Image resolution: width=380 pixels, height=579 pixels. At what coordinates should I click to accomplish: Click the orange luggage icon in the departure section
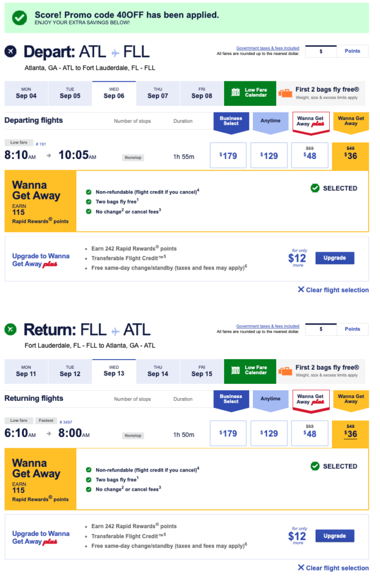click(285, 93)
